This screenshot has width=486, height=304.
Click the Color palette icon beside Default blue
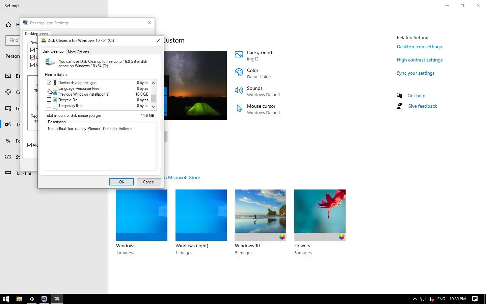click(x=239, y=72)
